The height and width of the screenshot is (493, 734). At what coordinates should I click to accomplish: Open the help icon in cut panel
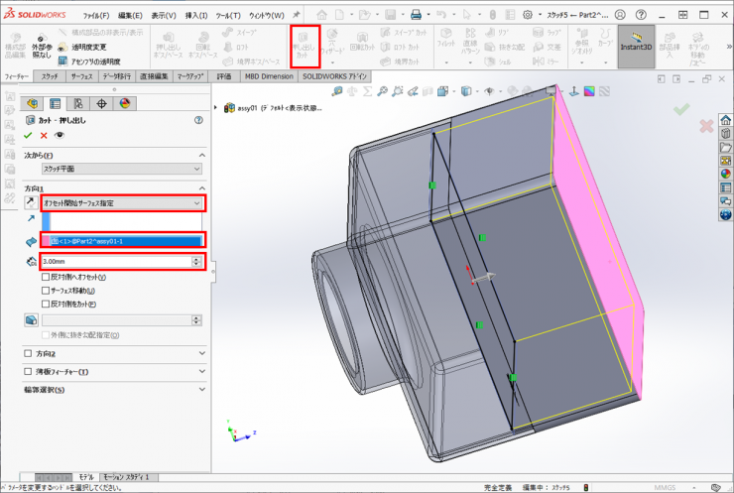[199, 120]
